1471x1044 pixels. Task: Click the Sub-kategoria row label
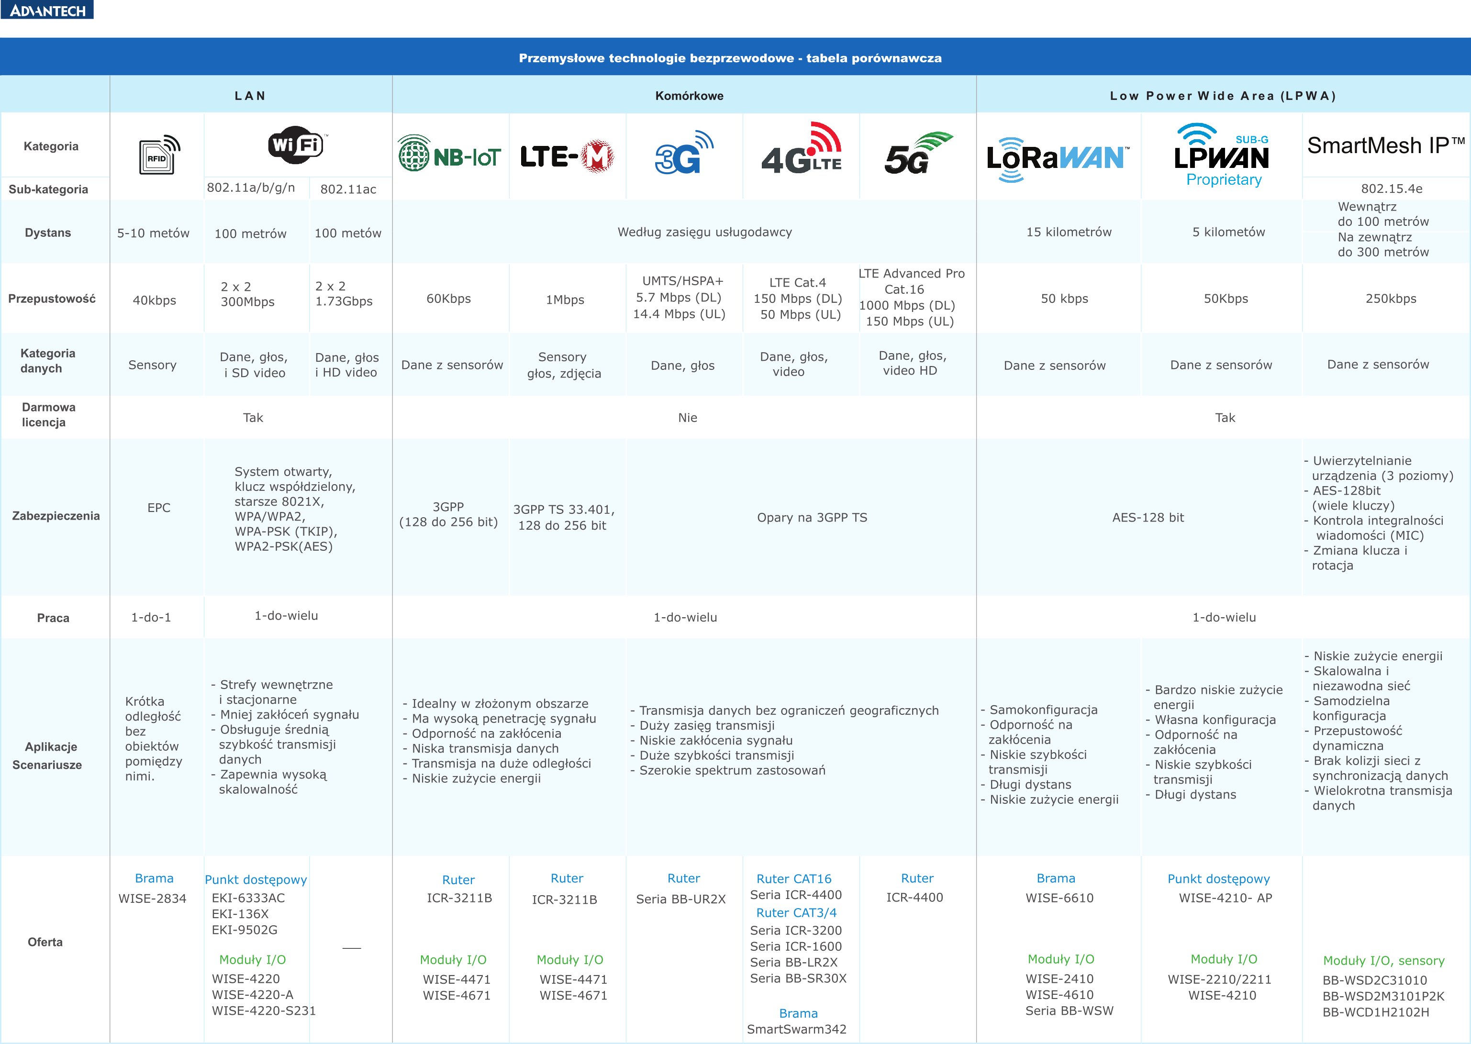pos(48,189)
